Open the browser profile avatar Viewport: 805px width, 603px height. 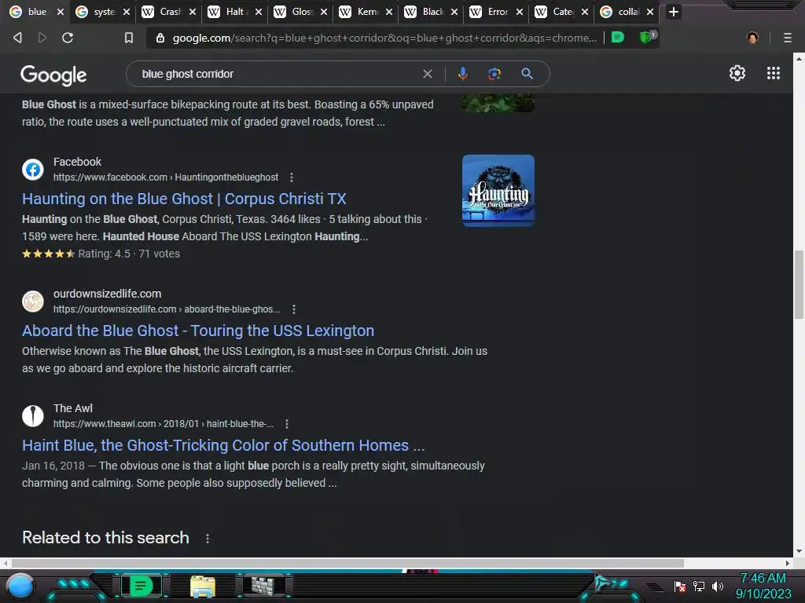coord(752,38)
